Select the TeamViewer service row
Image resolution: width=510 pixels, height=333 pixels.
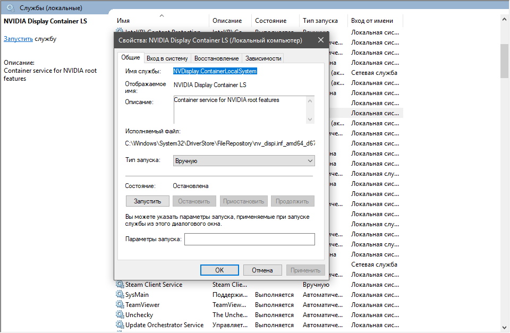point(259,305)
